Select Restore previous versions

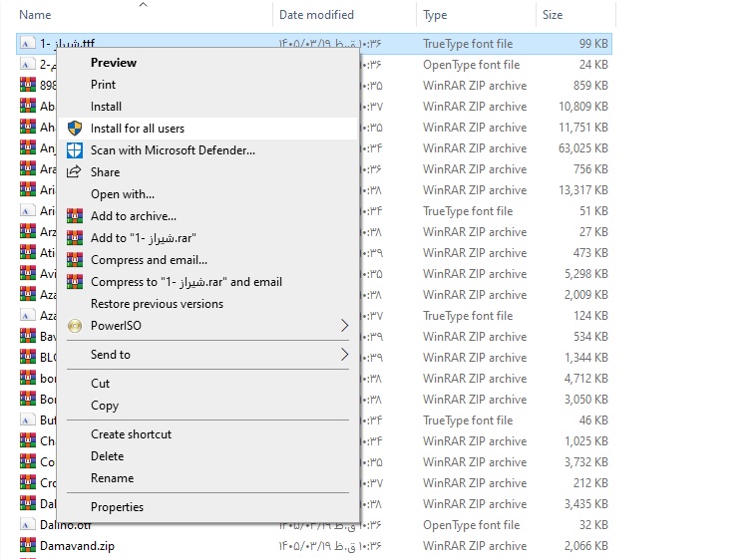(x=207, y=304)
